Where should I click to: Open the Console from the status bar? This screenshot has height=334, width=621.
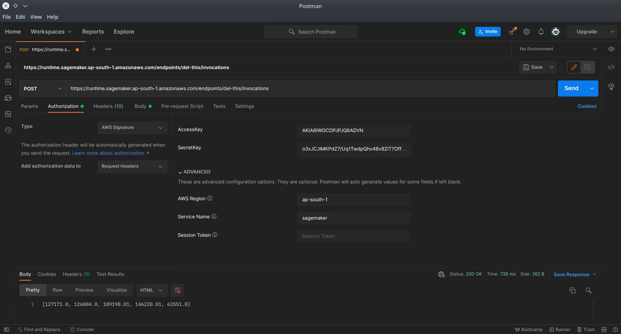pos(82,329)
